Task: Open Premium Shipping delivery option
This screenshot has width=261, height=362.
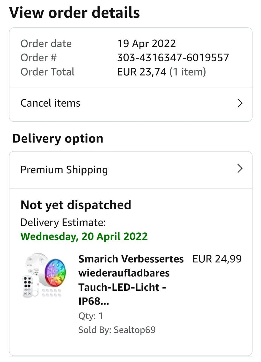Action: pos(64,170)
